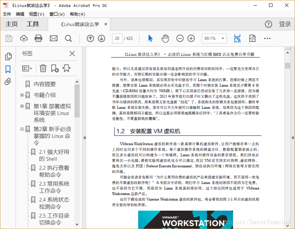
Task: Open the search magnifier tool
Action: click(68, 38)
